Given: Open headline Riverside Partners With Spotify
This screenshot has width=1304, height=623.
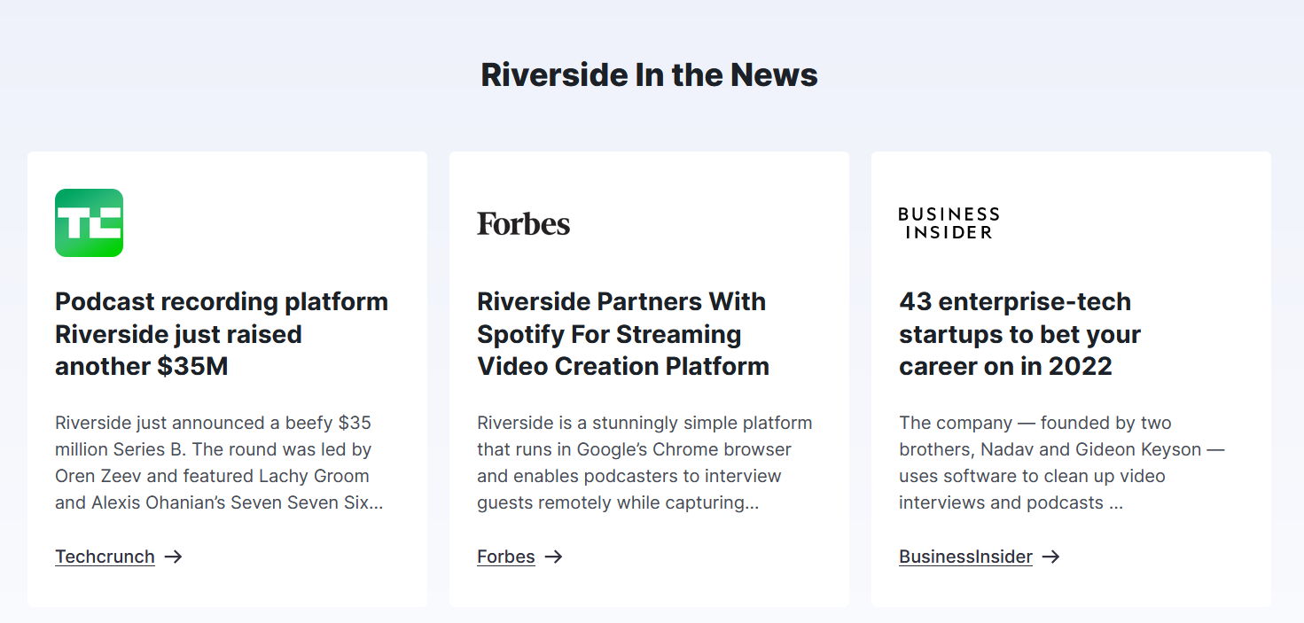Looking at the screenshot, I should click(x=623, y=334).
